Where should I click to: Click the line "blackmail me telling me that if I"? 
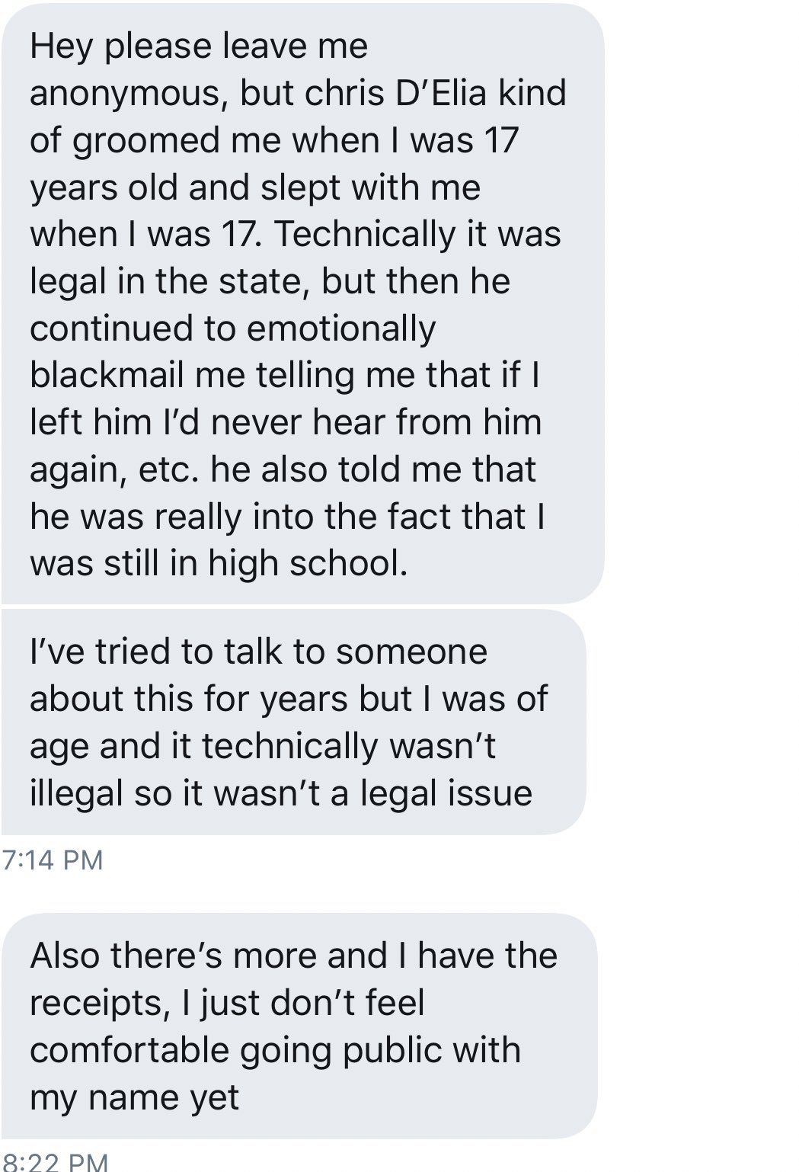point(285,376)
